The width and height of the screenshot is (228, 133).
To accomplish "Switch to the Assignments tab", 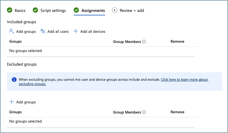I will point(93,11).
